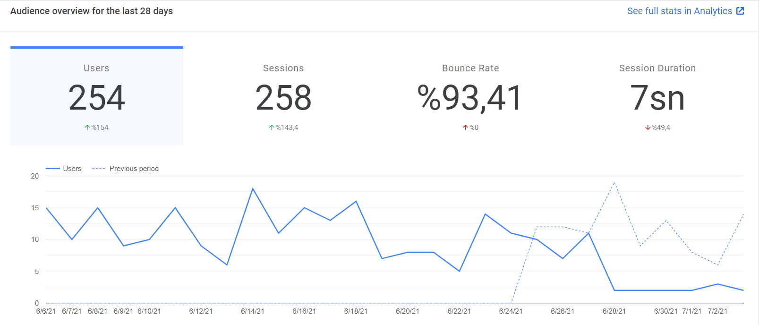Select the Sessions metric tab
The image size is (759, 325).
coord(283,96)
